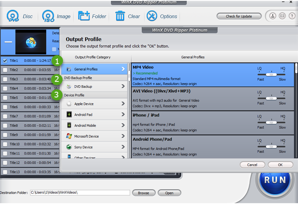This screenshot has width=298, height=204.
Task: Click the Microsoft Device Windows icon
Action: point(69,136)
